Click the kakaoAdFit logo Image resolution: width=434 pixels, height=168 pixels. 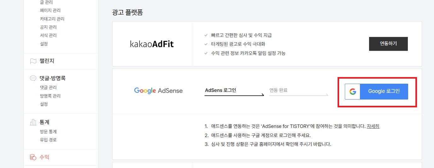152,44
